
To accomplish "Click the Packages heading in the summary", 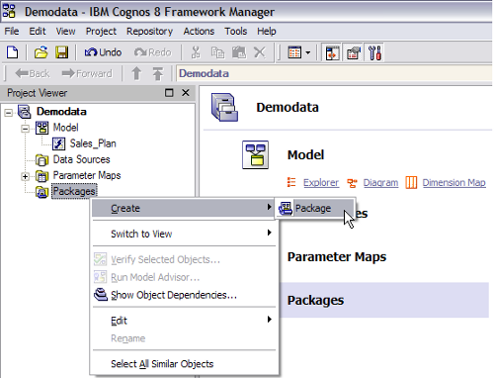I will [x=315, y=300].
